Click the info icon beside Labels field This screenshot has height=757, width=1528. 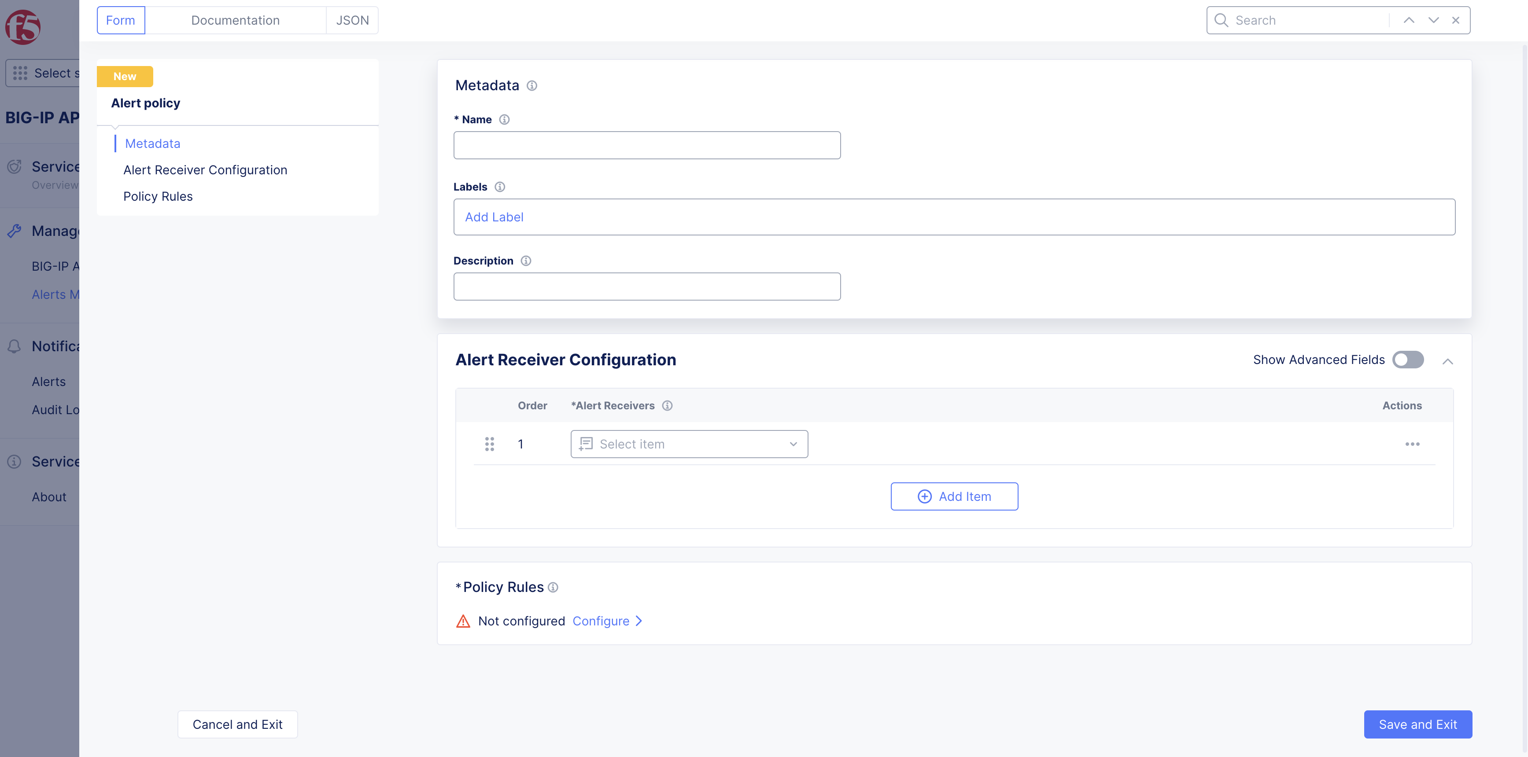click(x=499, y=187)
